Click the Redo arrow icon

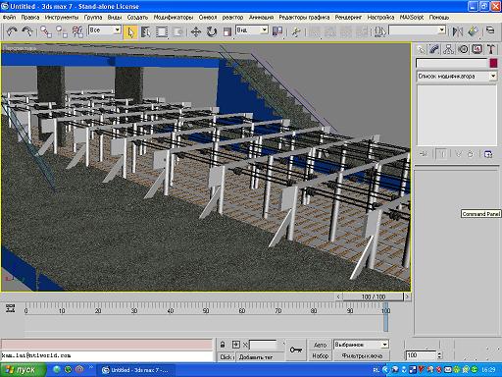27,31
